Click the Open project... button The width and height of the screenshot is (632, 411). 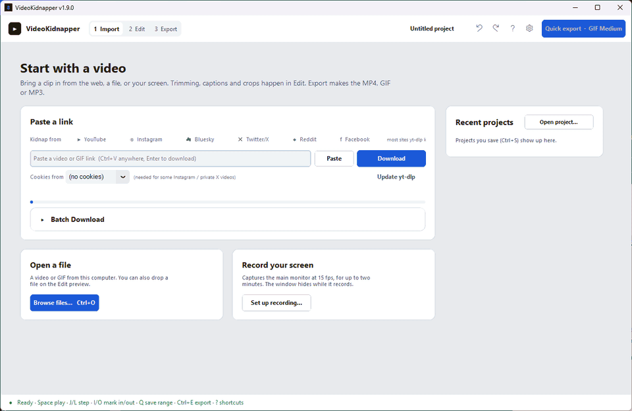559,123
